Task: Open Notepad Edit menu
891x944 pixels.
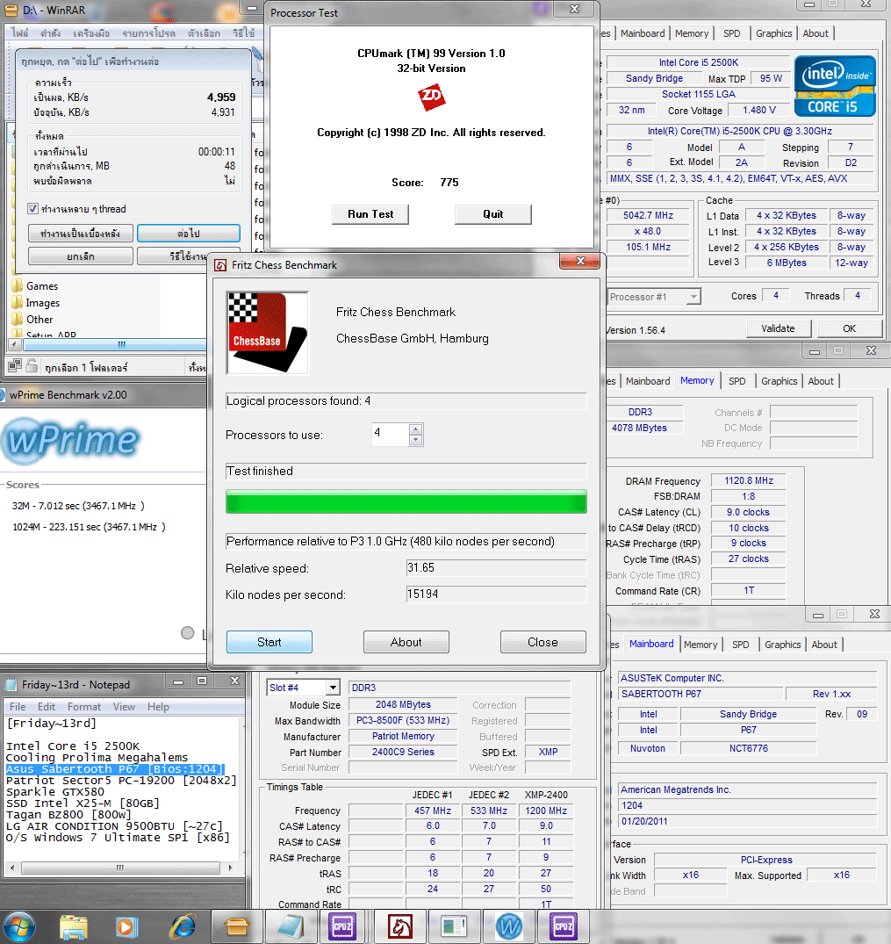Action: [47, 707]
